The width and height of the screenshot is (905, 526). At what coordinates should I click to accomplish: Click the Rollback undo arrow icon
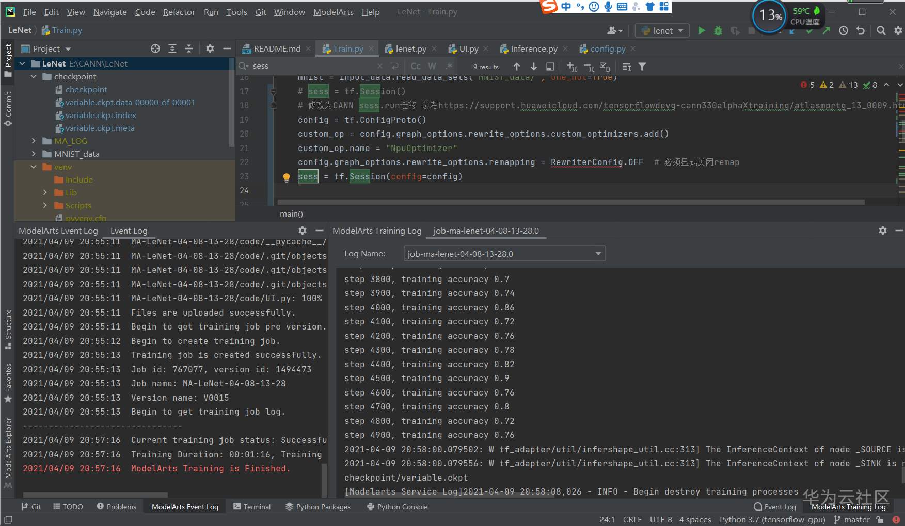click(861, 31)
